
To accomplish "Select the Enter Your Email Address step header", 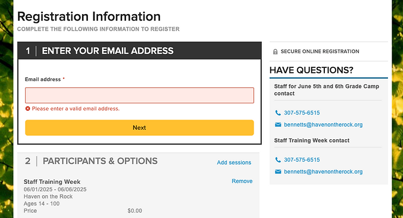I will 108,51.
